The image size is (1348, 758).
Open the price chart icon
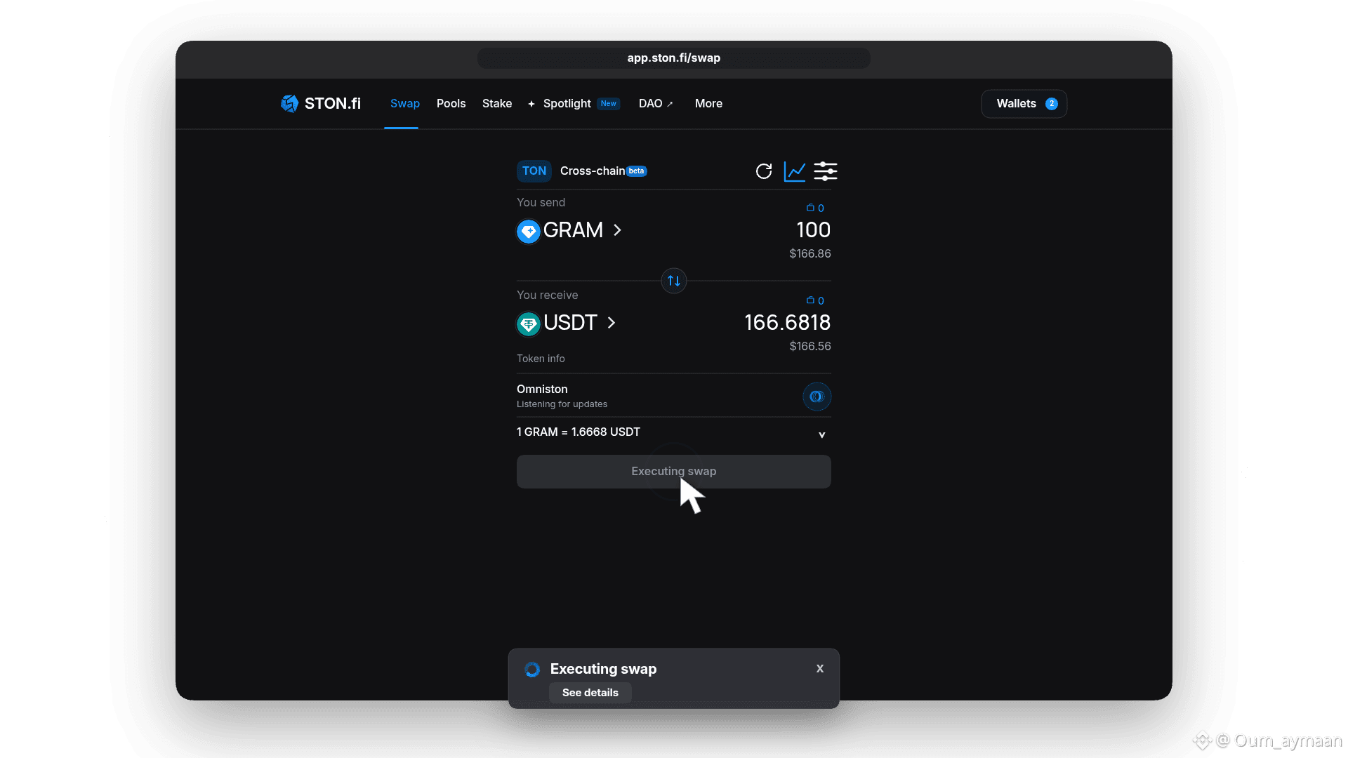coord(795,171)
